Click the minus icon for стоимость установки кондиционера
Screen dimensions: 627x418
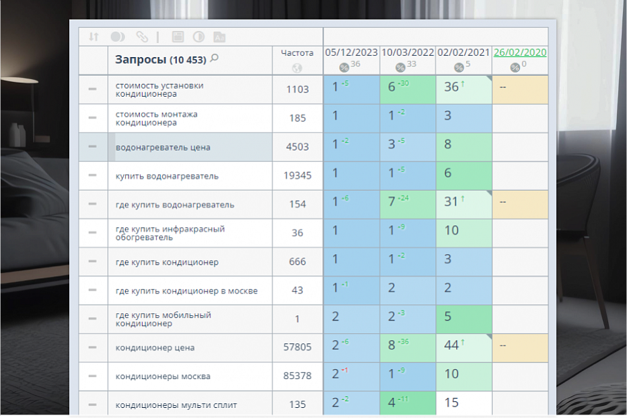pos(92,89)
